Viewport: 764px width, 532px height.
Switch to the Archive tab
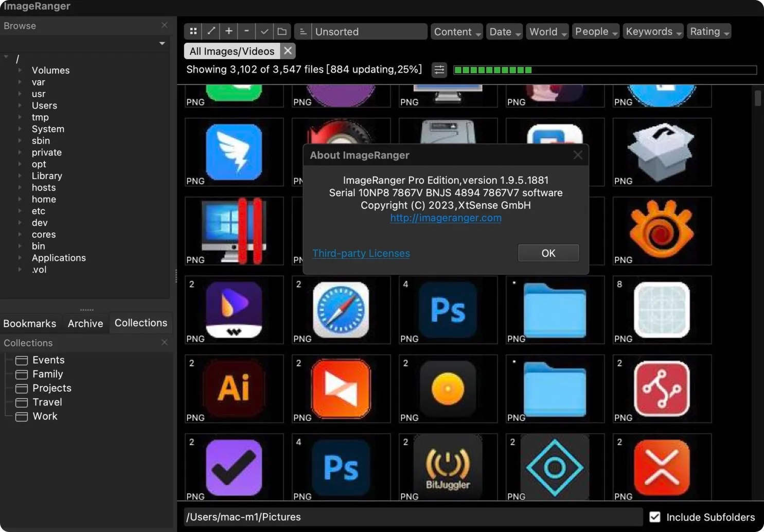pos(85,323)
